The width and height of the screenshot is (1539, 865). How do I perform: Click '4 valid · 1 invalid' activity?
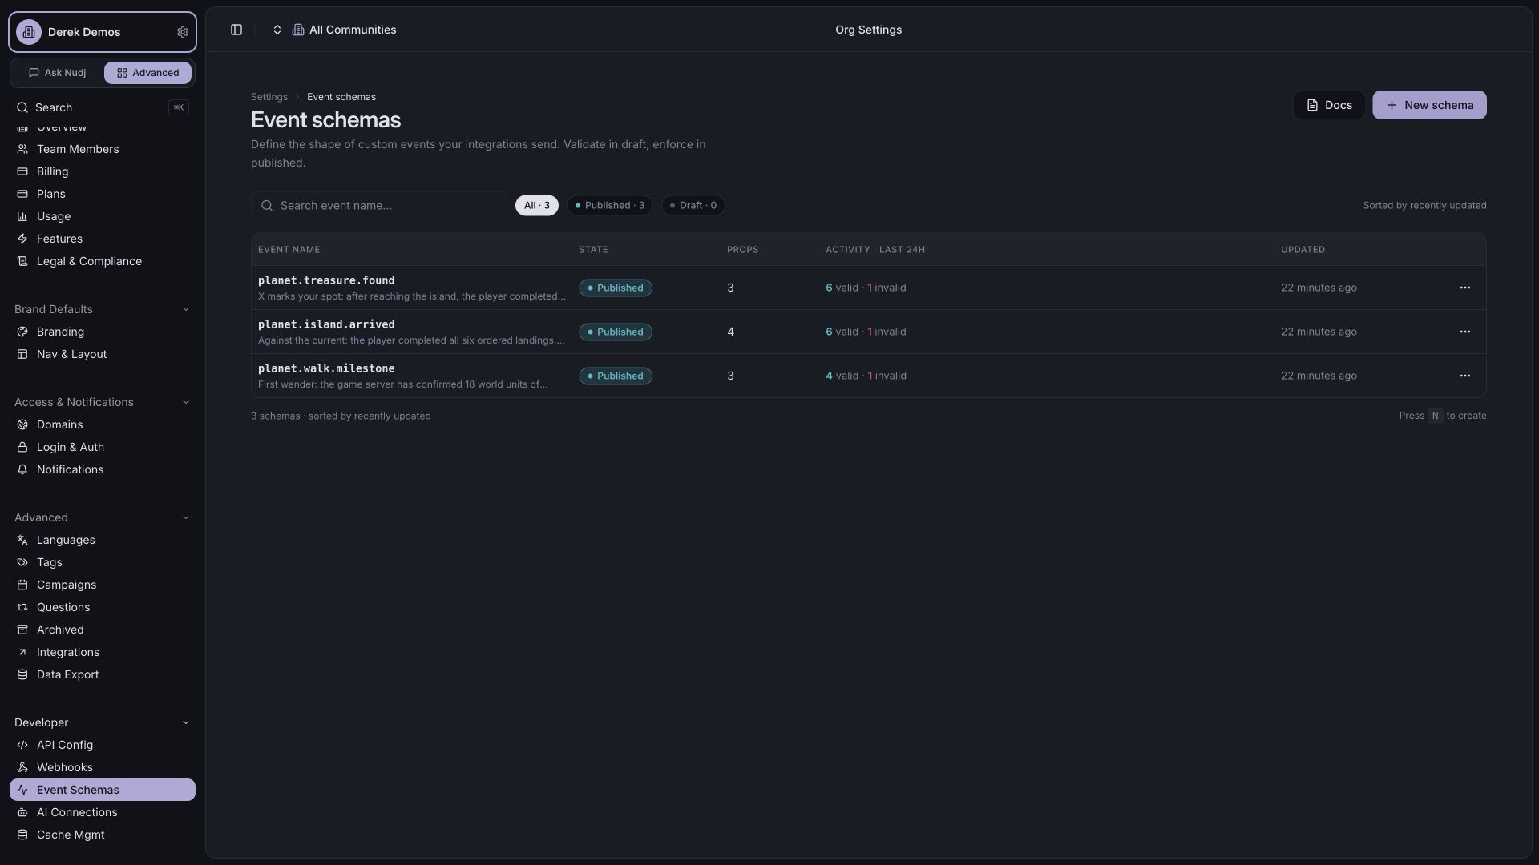tap(866, 376)
